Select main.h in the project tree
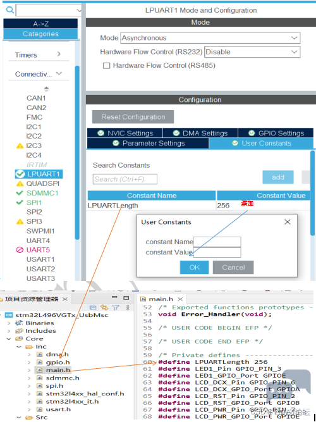 (58, 370)
